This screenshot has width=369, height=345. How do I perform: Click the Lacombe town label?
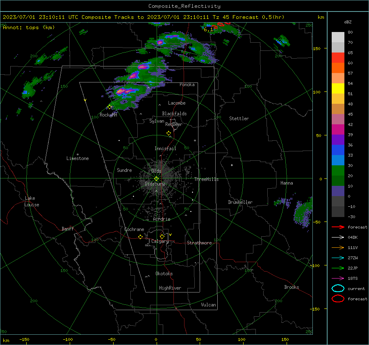[177, 103]
